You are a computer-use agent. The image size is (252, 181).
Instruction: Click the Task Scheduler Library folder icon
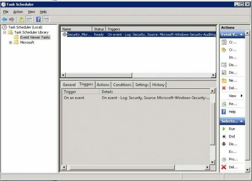click(x=10, y=32)
